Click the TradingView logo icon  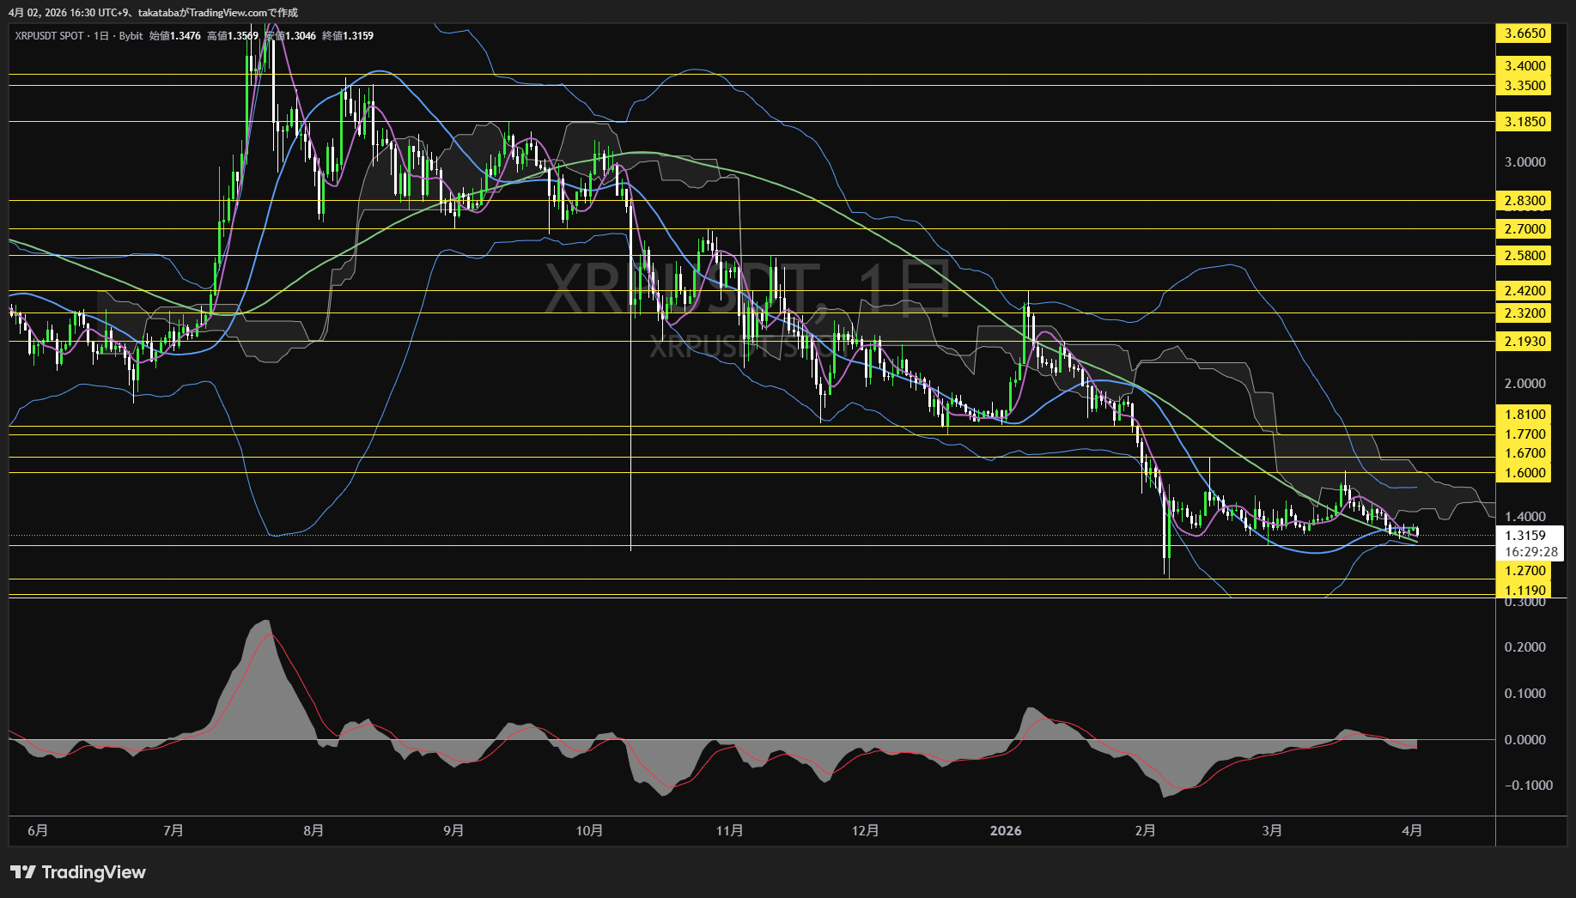coord(23,872)
